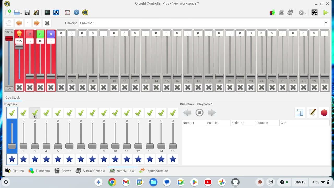The image size is (334, 188).
Task: Save workspace with the floppy disk icon
Action: (27, 13)
